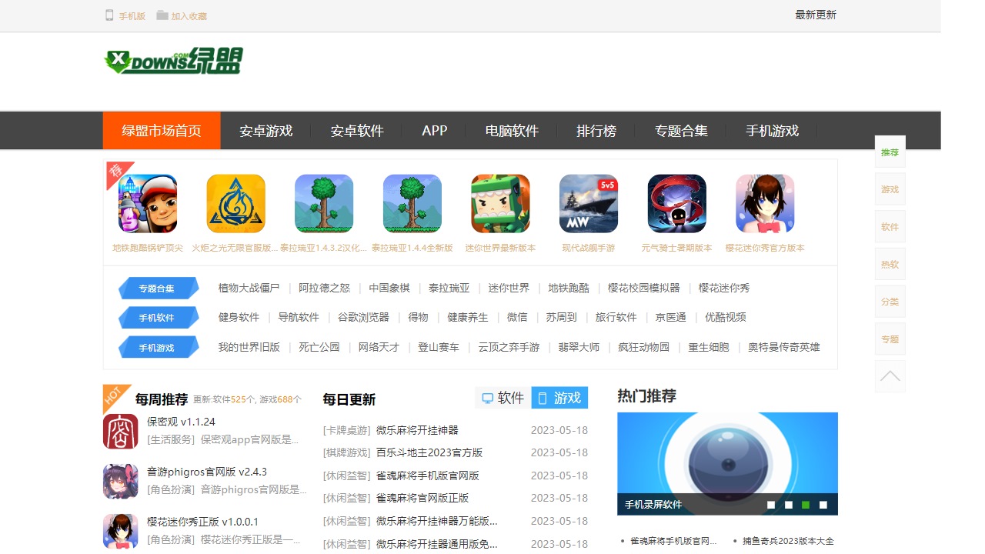Click the 手机版 link in top bar
Viewport: 985px width, 554px height.
point(132,16)
